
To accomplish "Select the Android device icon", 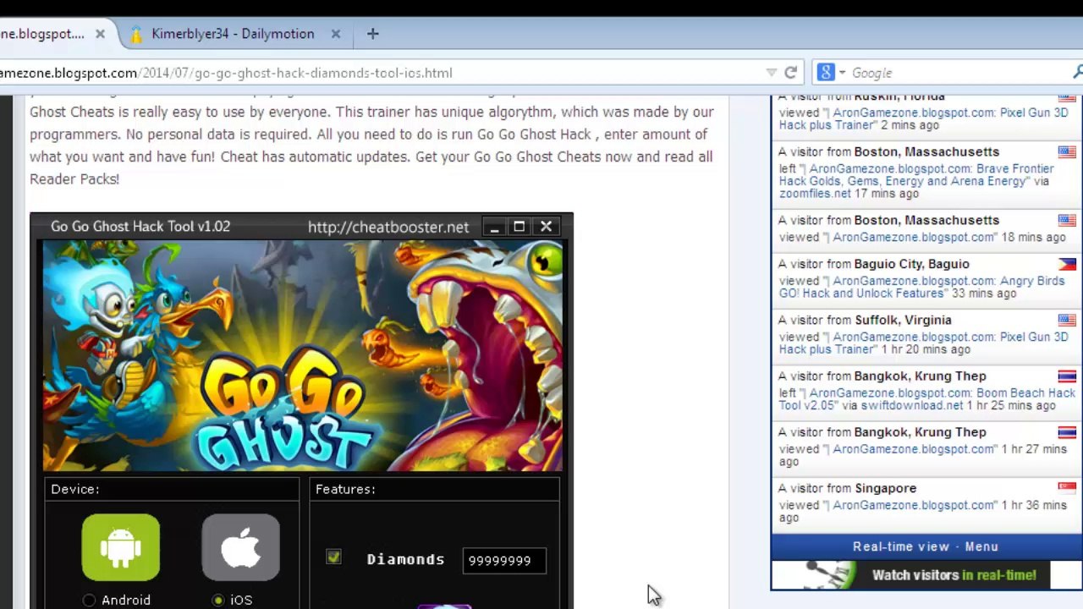I will [121, 547].
